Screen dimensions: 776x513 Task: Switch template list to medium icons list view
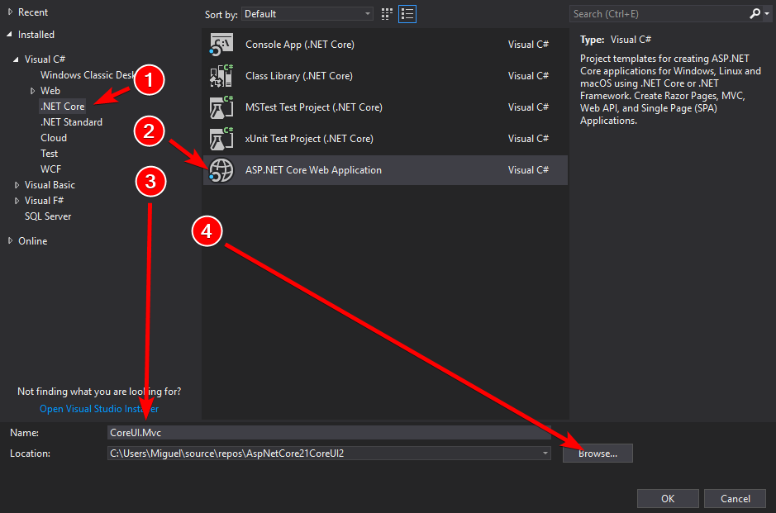point(407,14)
